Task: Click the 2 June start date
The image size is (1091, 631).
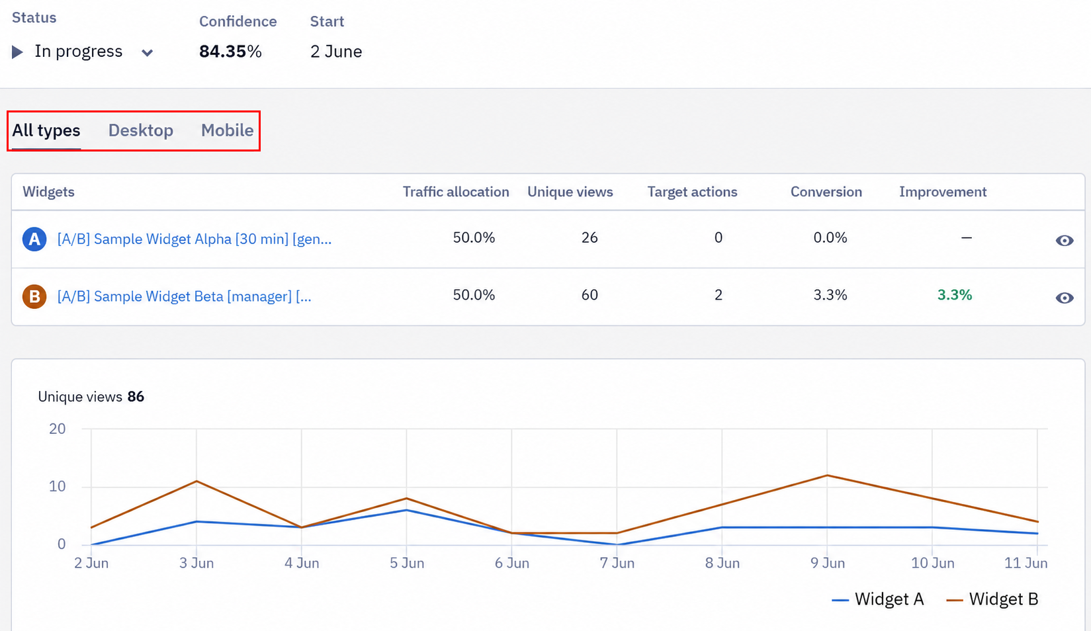Action: [x=336, y=52]
